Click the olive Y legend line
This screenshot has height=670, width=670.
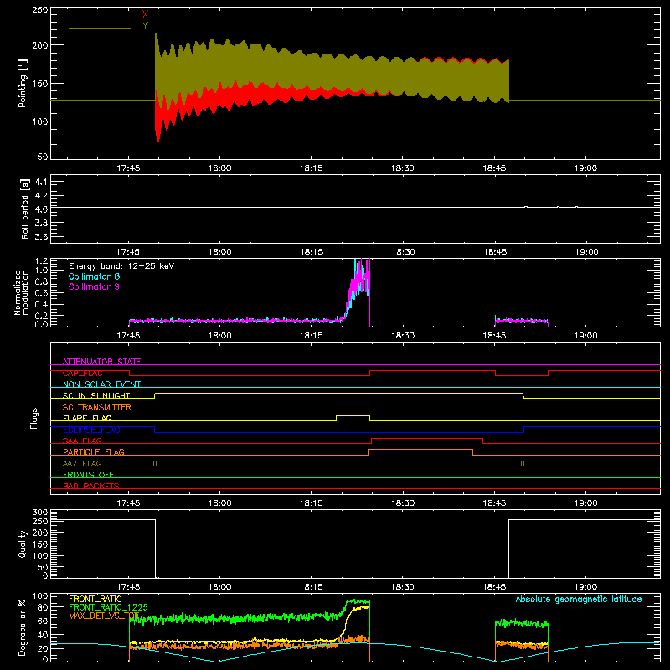(x=100, y=28)
